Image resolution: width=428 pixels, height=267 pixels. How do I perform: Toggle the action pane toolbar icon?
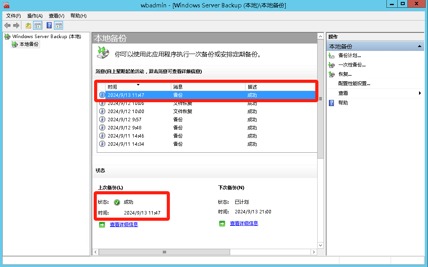point(59,26)
